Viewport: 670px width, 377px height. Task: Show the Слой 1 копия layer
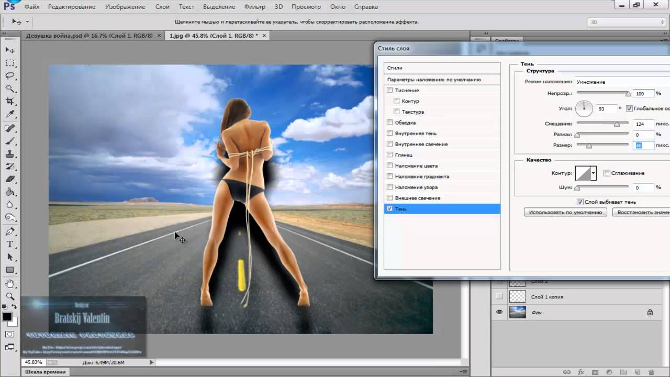pyautogui.click(x=499, y=296)
